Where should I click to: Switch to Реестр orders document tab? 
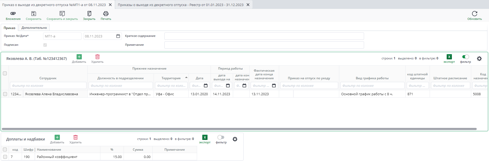coord(181,5)
